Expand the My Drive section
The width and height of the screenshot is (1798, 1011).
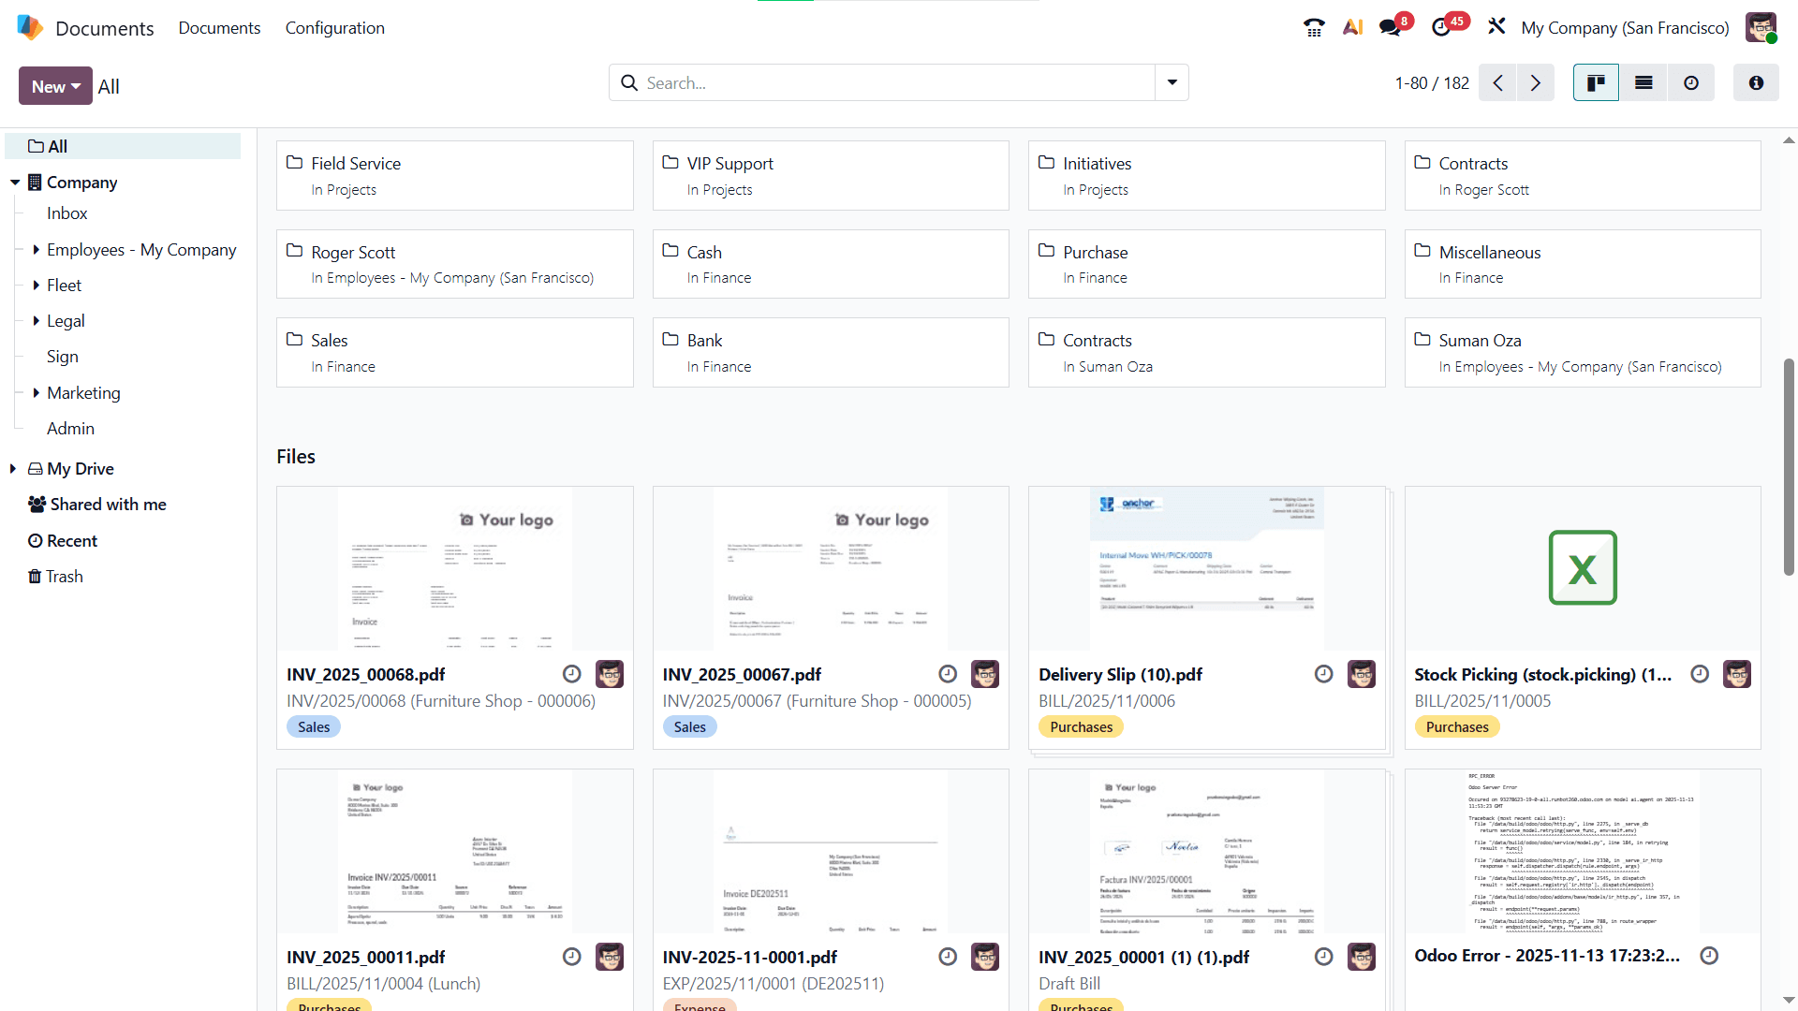pyautogui.click(x=13, y=468)
